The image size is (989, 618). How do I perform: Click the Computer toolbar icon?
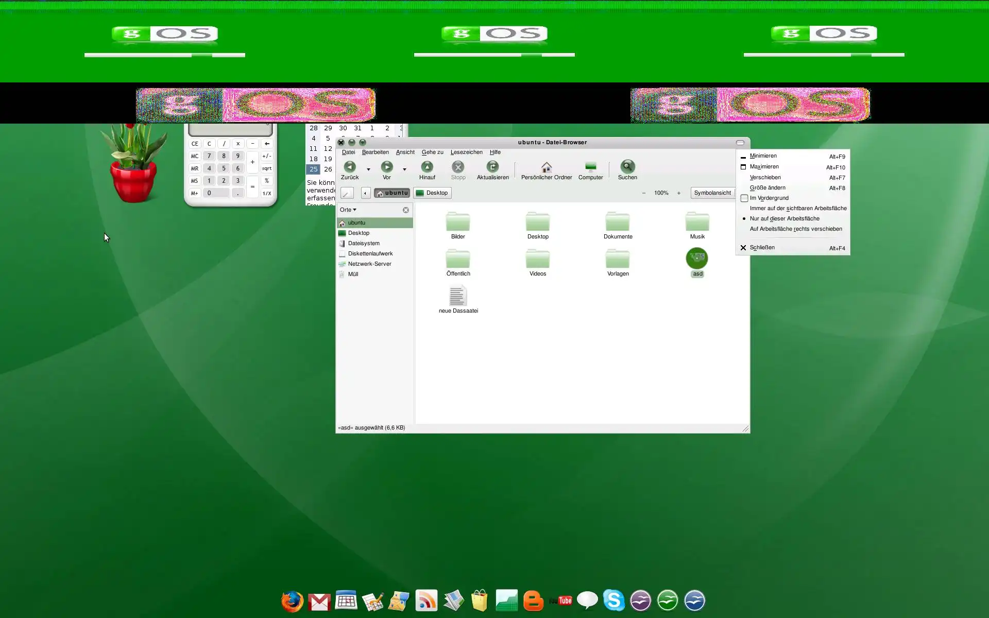590,167
